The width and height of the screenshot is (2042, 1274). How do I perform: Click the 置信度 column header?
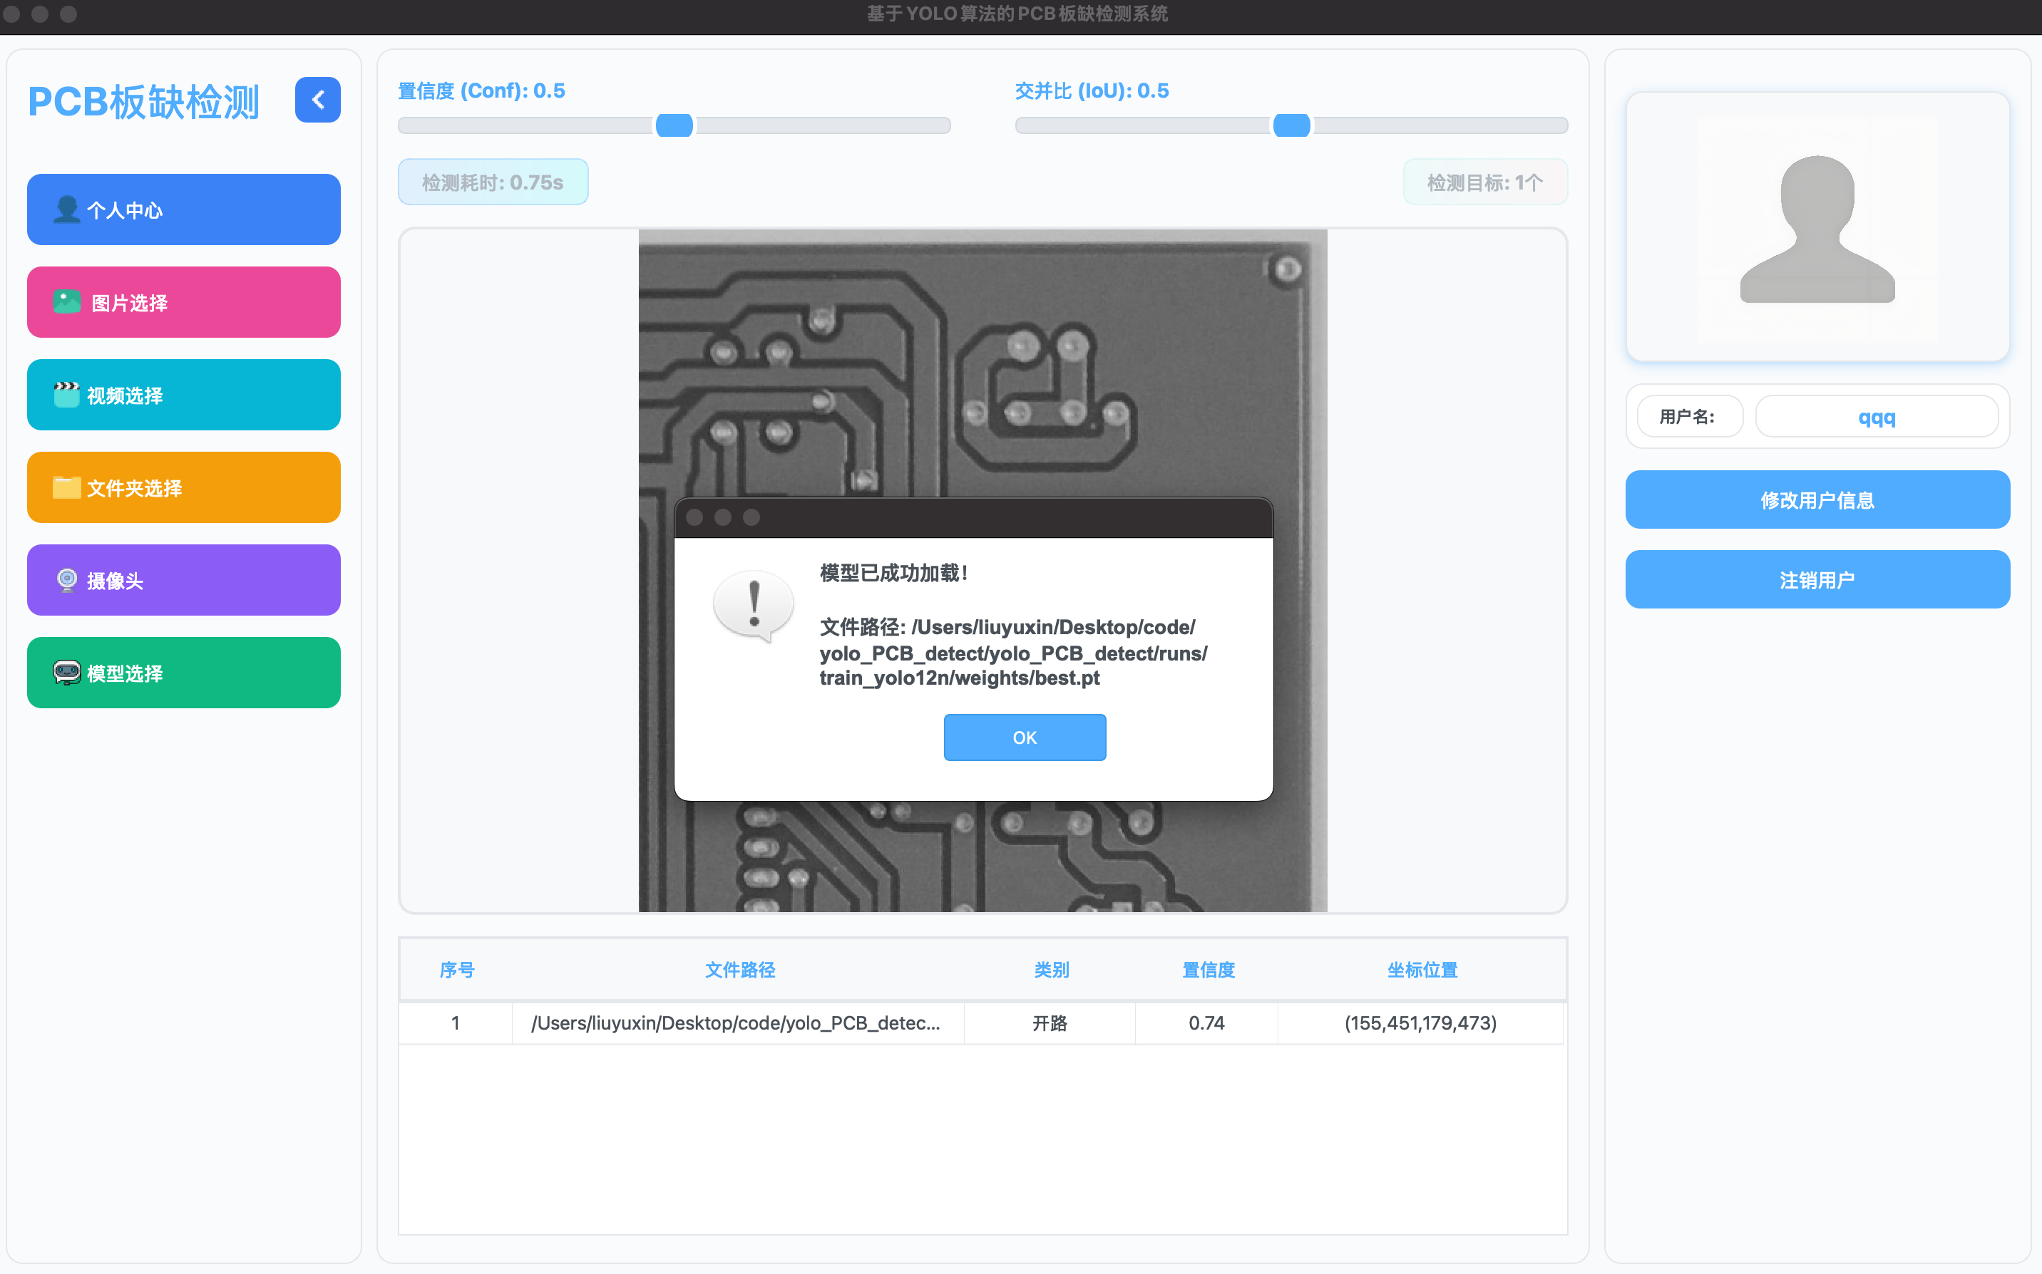(1207, 970)
